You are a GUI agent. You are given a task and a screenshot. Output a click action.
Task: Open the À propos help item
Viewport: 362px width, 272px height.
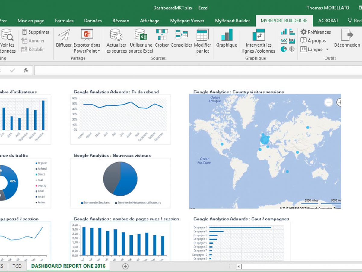313,41
